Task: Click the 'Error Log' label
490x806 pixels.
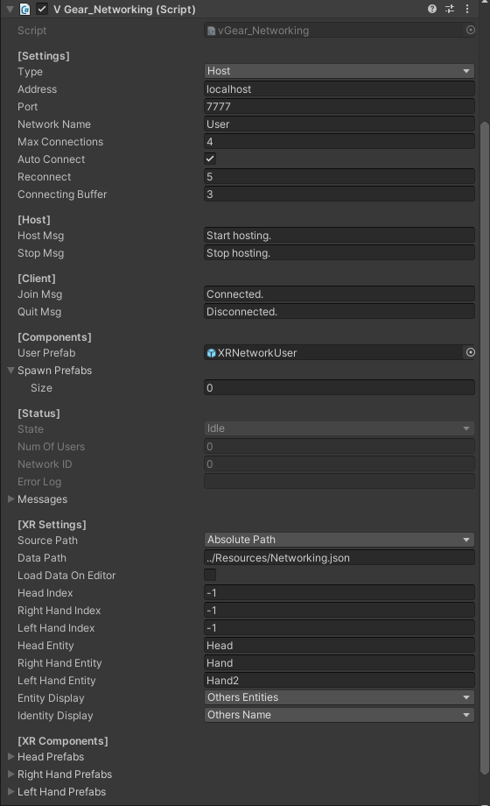Action: click(x=39, y=482)
